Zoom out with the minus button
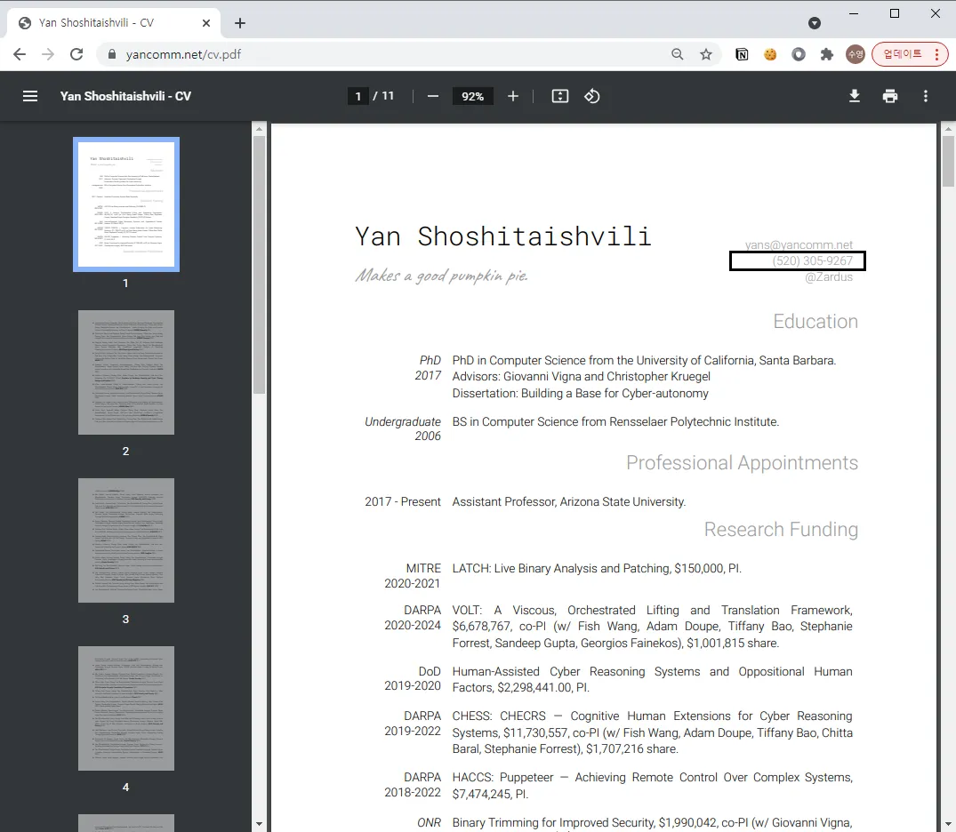Image resolution: width=956 pixels, height=832 pixels. 433,96
